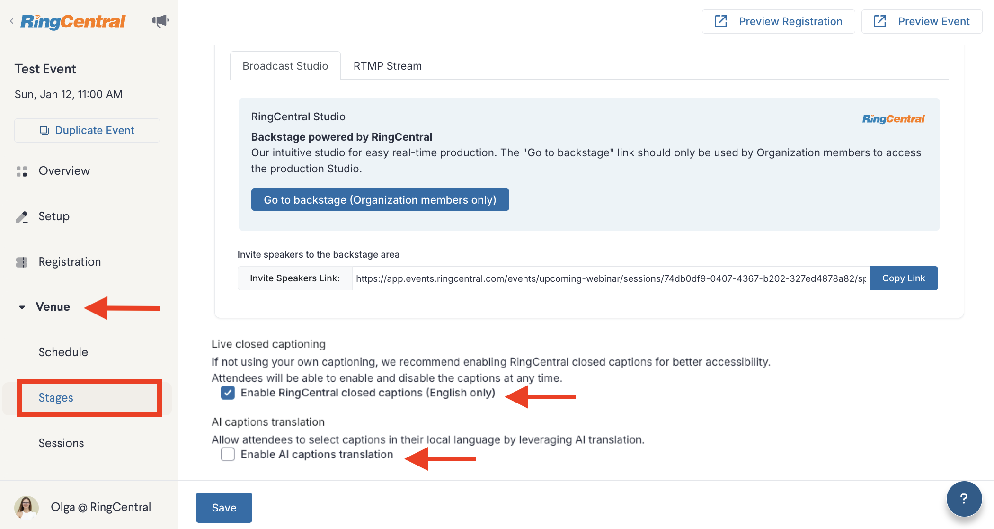Viewport: 994px width, 529px height.
Task: Click the Duplicate Event copy icon
Action: (44, 130)
